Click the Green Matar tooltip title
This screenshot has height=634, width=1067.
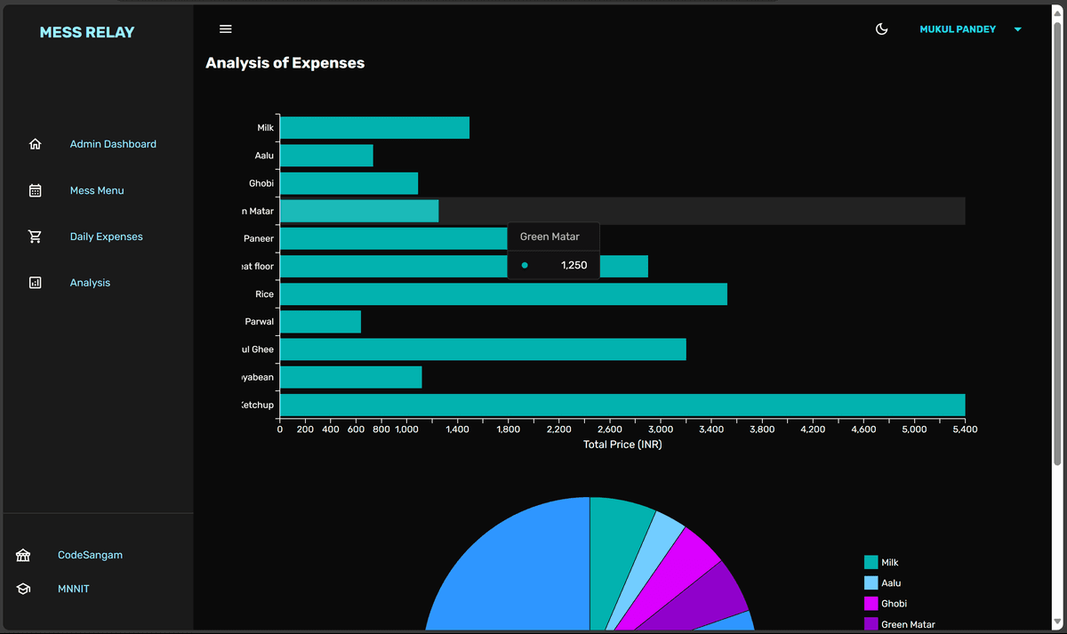coord(550,237)
